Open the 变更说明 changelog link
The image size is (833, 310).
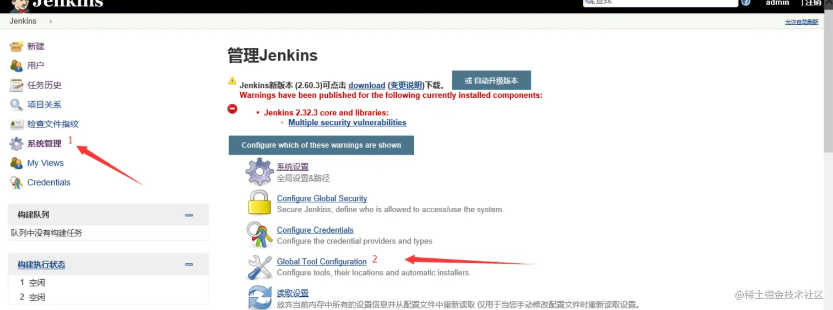point(406,85)
